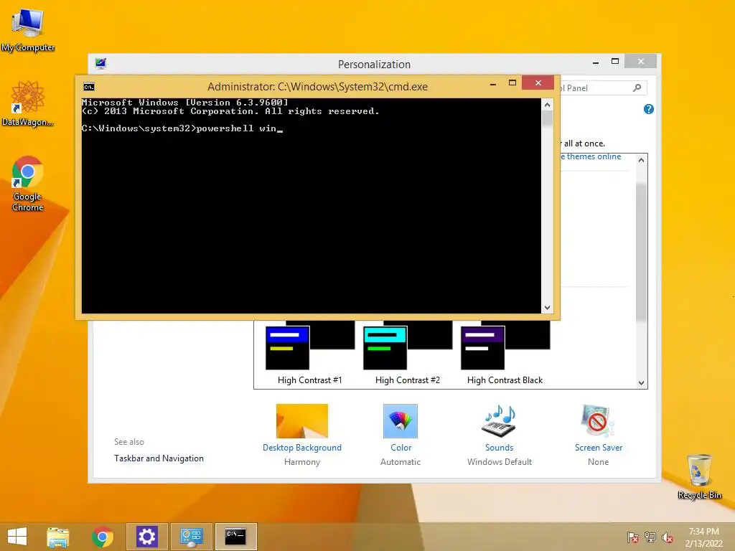Switch to the Control Panel taskbar button
The width and height of the screenshot is (735, 551).
191,537
